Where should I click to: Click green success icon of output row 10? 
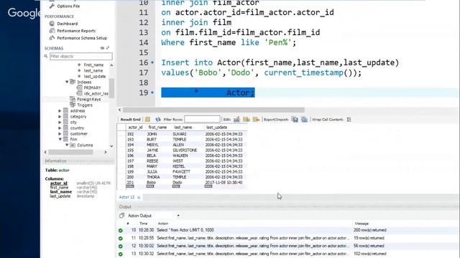click(121, 231)
